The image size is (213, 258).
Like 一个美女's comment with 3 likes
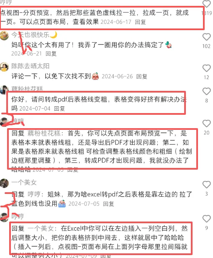click(206, 185)
